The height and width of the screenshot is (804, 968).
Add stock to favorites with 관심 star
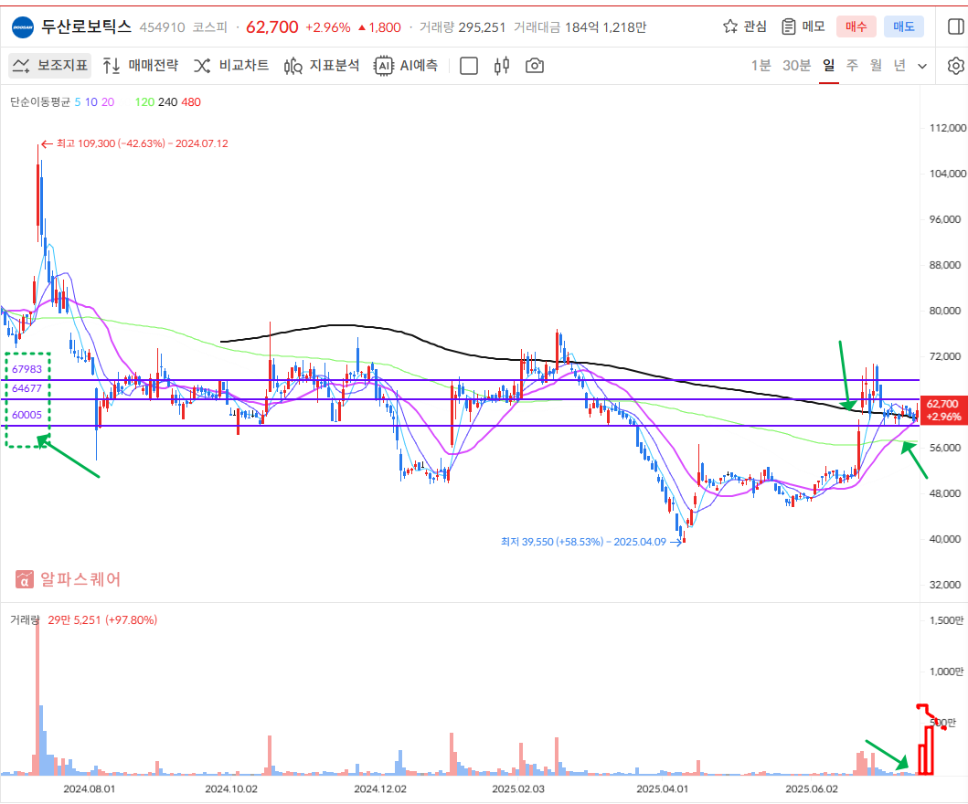745,26
